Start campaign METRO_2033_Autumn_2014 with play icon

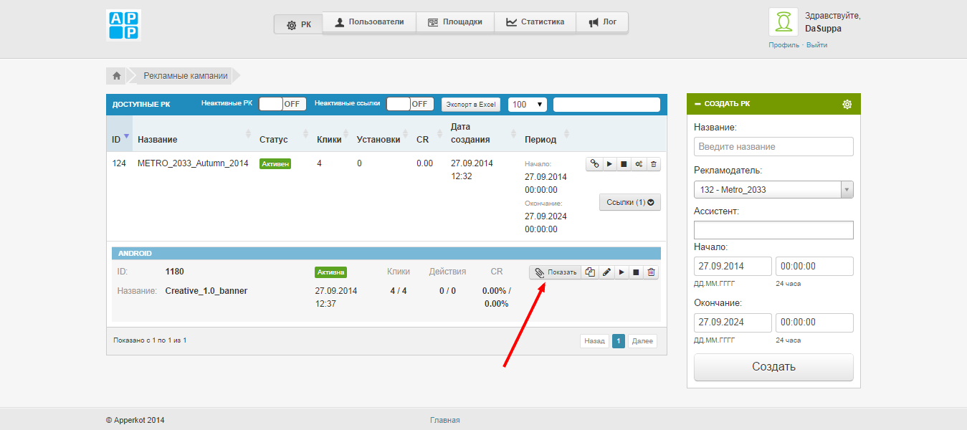coord(609,164)
